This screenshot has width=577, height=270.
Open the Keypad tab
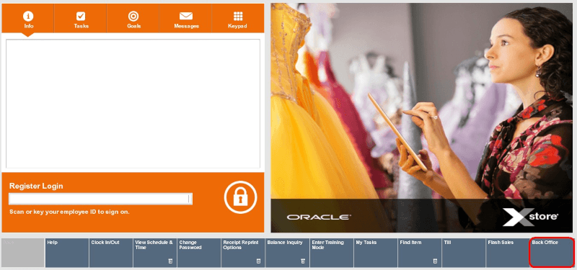pos(238,19)
